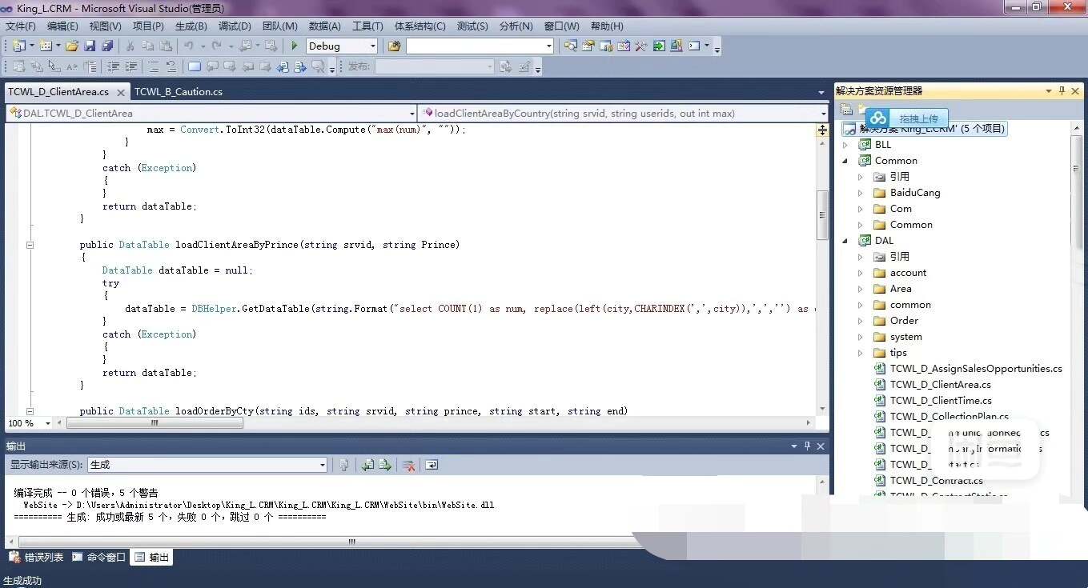The image size is (1088, 588).
Task: Click the Add New Item toolbar icon
Action: (x=46, y=46)
